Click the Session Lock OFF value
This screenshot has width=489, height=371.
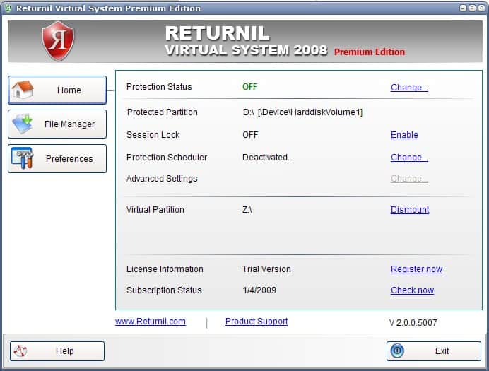tap(250, 135)
